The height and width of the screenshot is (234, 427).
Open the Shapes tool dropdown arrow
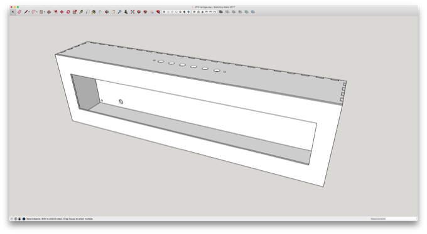[x=45, y=12]
